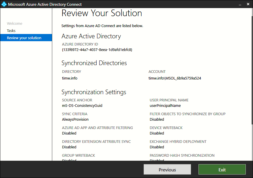Minimize the Azure AD Connect window
253x178 pixels.
(240, 4)
